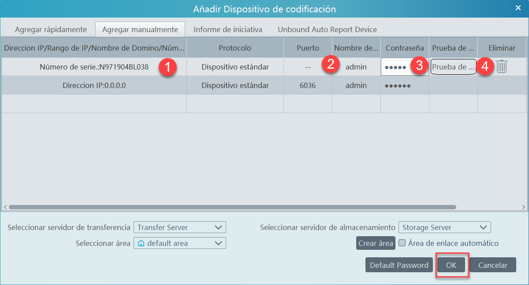The height and width of the screenshot is (285, 529).
Task: Click the horizontal scrollbar under the table
Action: tap(232, 207)
